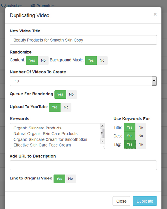Expand the Promote menu
Viewport: 167px width, 209px height.
pyautogui.click(x=42, y=6)
